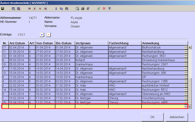Click the red X cancel icon in toolbar
Screen dimensions: 195x122
click(x=104, y=9)
